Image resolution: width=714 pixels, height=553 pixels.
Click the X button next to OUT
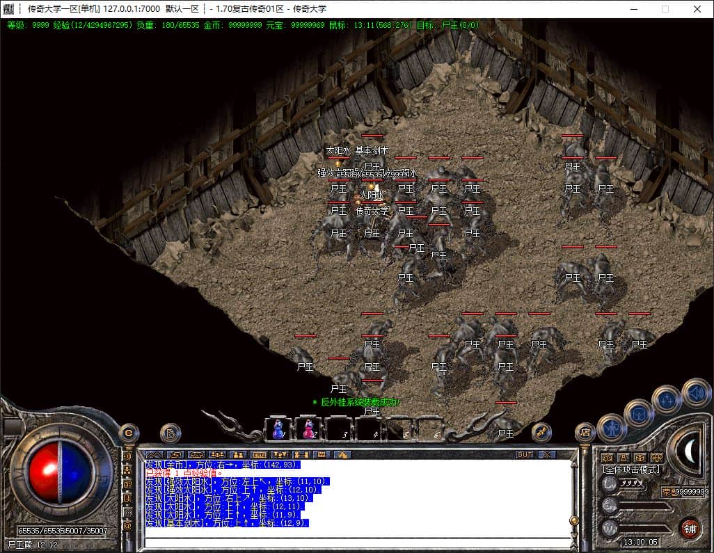[x=547, y=454]
